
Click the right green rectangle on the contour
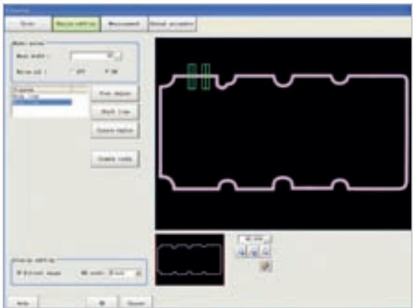(206, 77)
